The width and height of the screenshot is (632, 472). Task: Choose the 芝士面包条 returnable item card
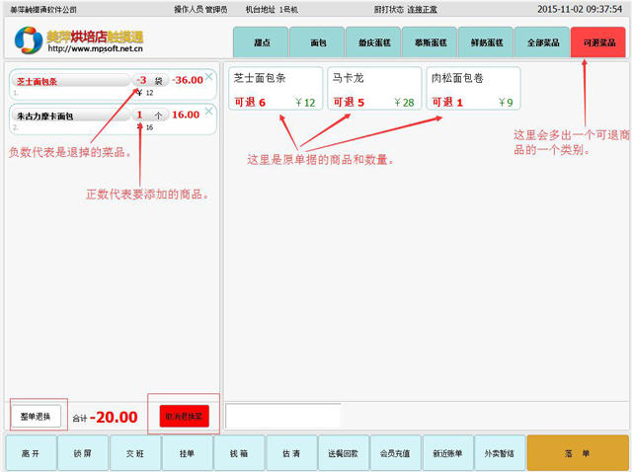pyautogui.click(x=276, y=88)
